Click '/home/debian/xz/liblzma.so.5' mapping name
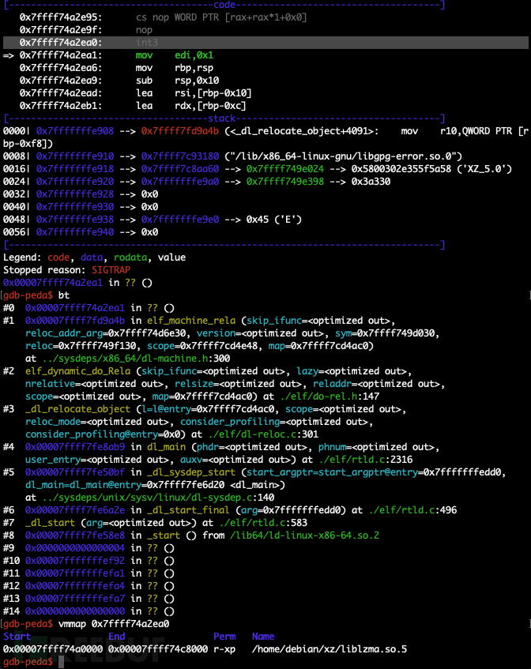Screen dimensions: 531x669 pos(329,649)
